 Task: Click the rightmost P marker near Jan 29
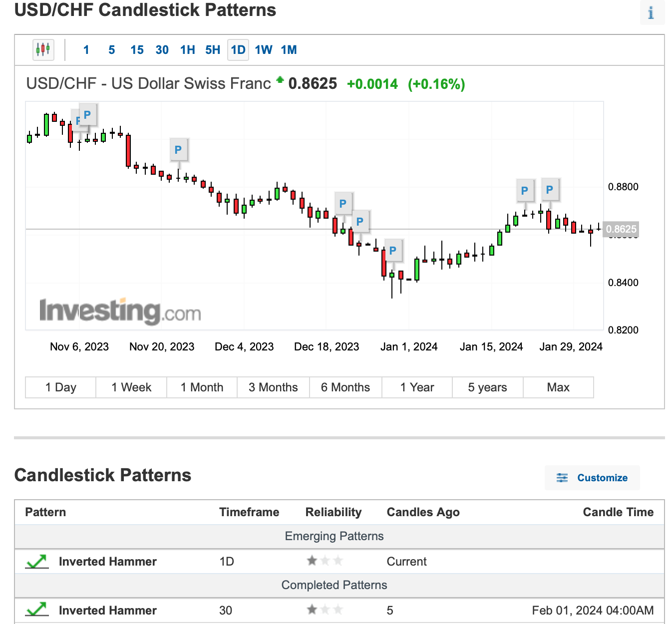point(550,190)
